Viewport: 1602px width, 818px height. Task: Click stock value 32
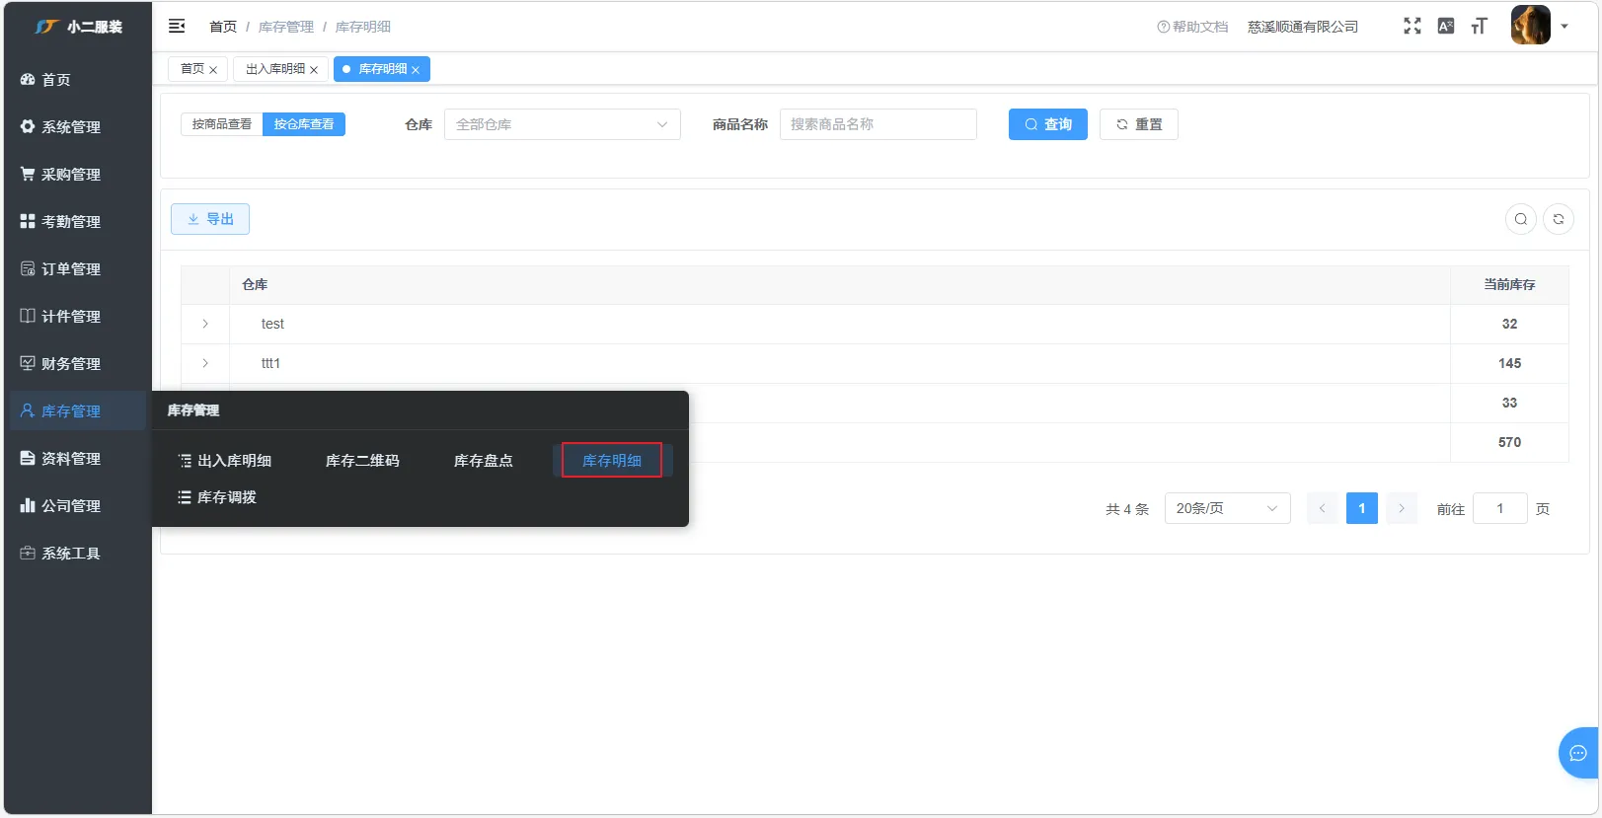click(x=1509, y=324)
